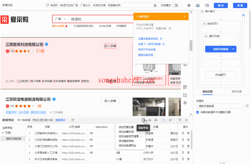Viewport: 252px width, 164px height.
Task: Switch to horizontal rows view icon
Action: [x=164, y=120]
